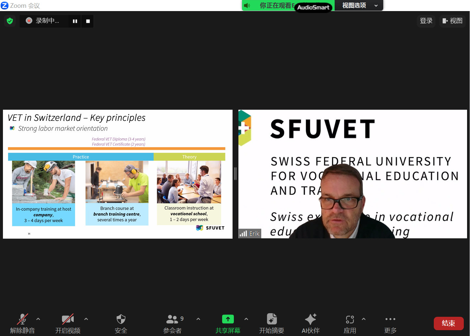Screen dimensions: 470x336
Task: Click the Sign In button
Action: tap(426, 21)
